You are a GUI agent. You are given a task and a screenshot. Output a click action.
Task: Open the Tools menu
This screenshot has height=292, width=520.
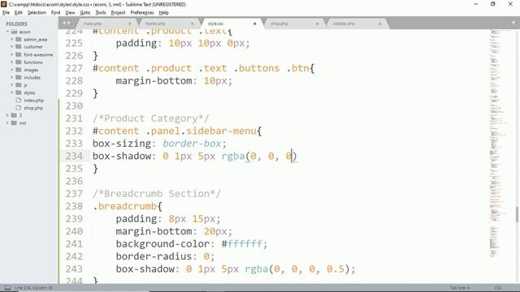pos(101,13)
